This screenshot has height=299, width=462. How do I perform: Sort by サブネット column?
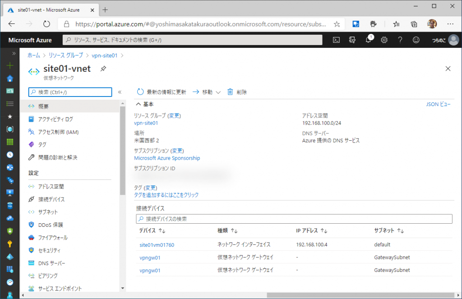click(x=389, y=230)
